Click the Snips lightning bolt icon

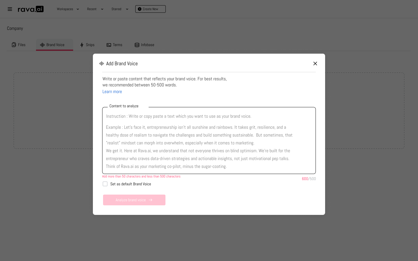coord(82,45)
